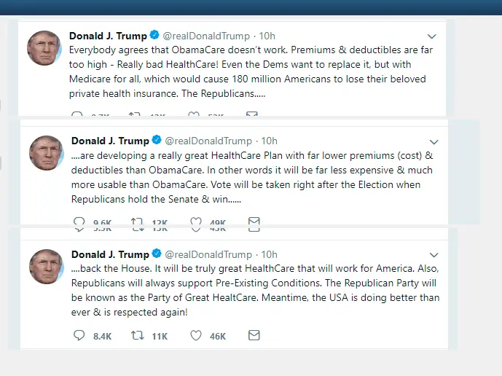Retweet the "....are developing" HealthCare Plan tweet
Screen dimensions: 502x376
point(136,222)
